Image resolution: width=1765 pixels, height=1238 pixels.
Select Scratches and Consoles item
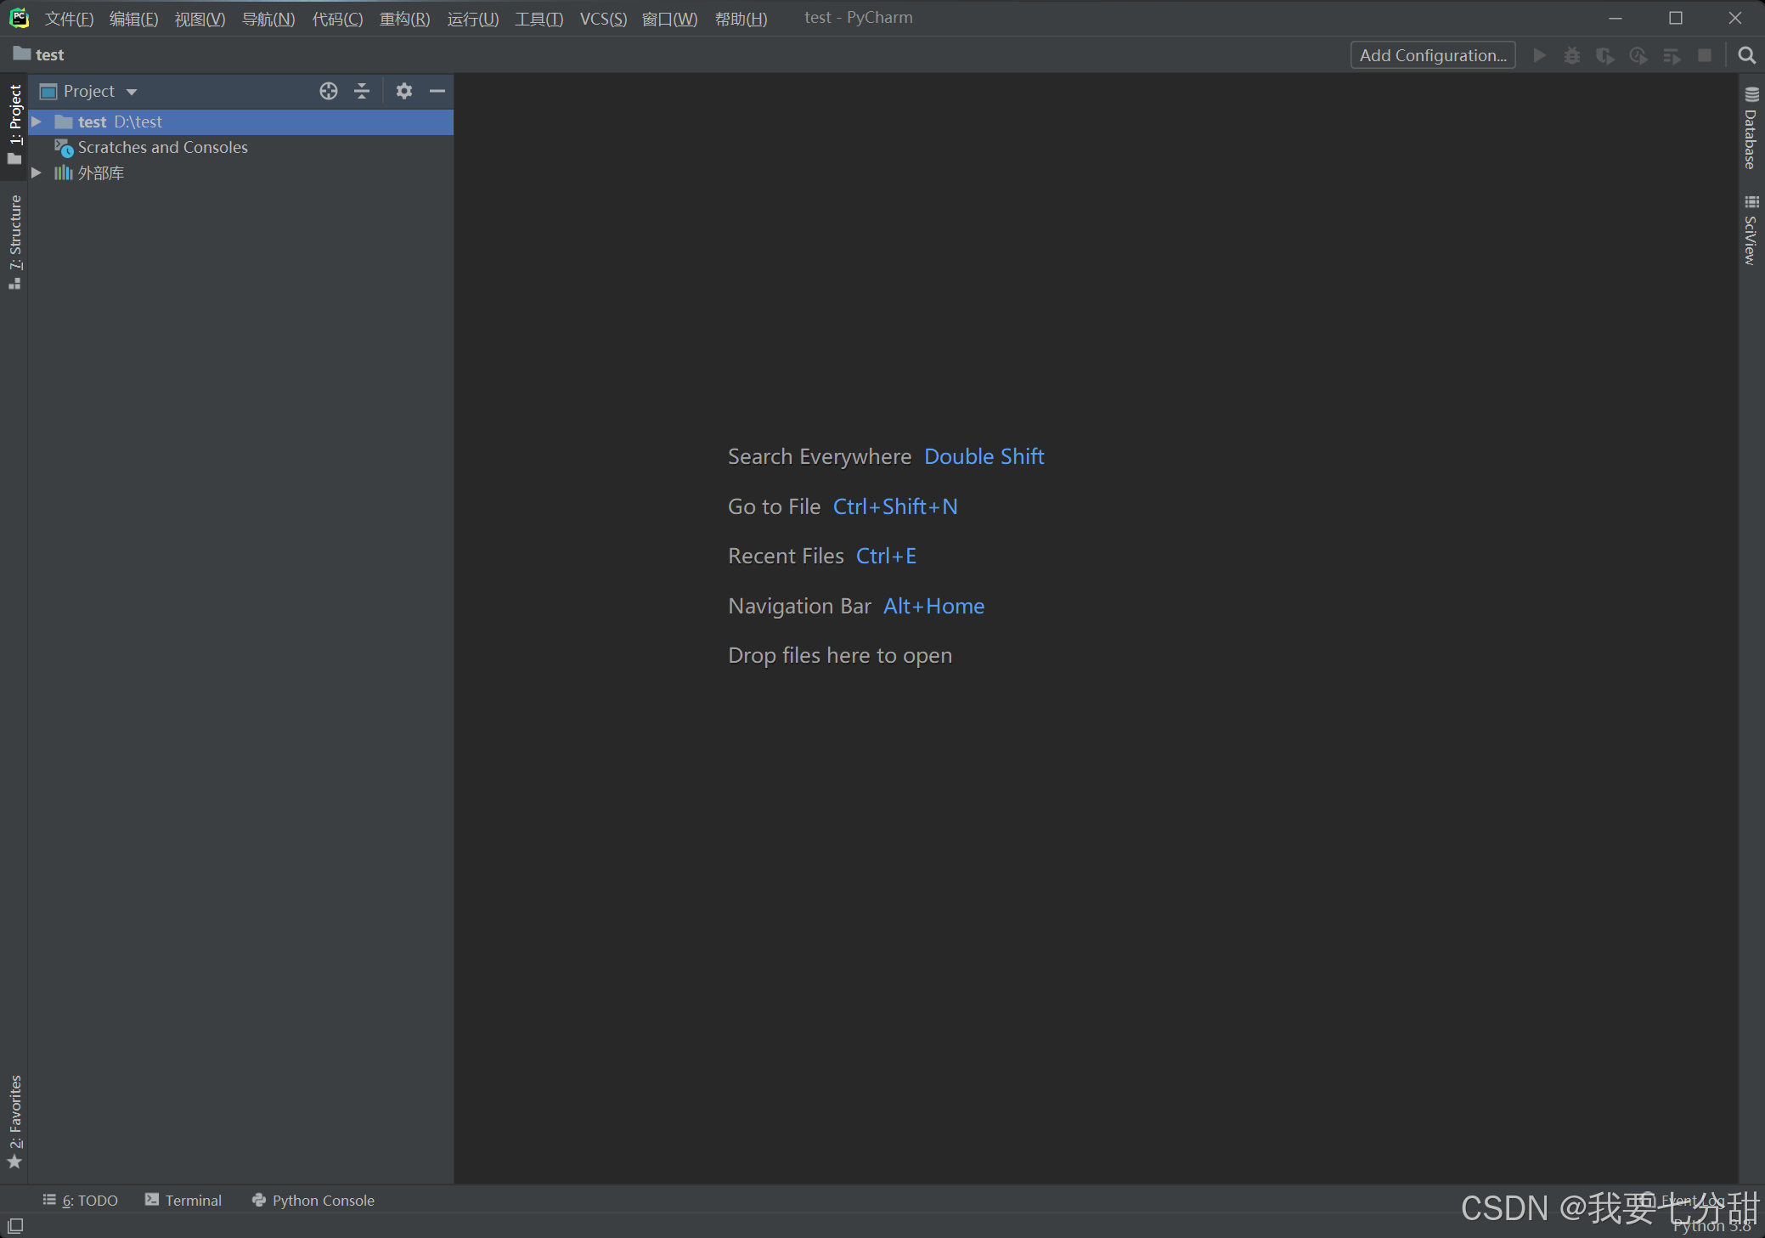click(x=162, y=148)
